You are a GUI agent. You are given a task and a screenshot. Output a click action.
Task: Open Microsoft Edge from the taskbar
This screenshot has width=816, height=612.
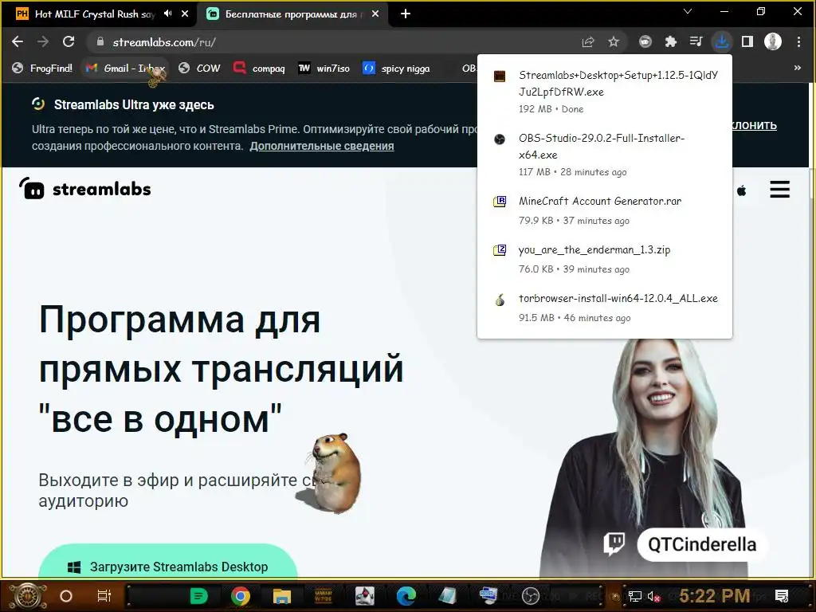pyautogui.click(x=406, y=596)
